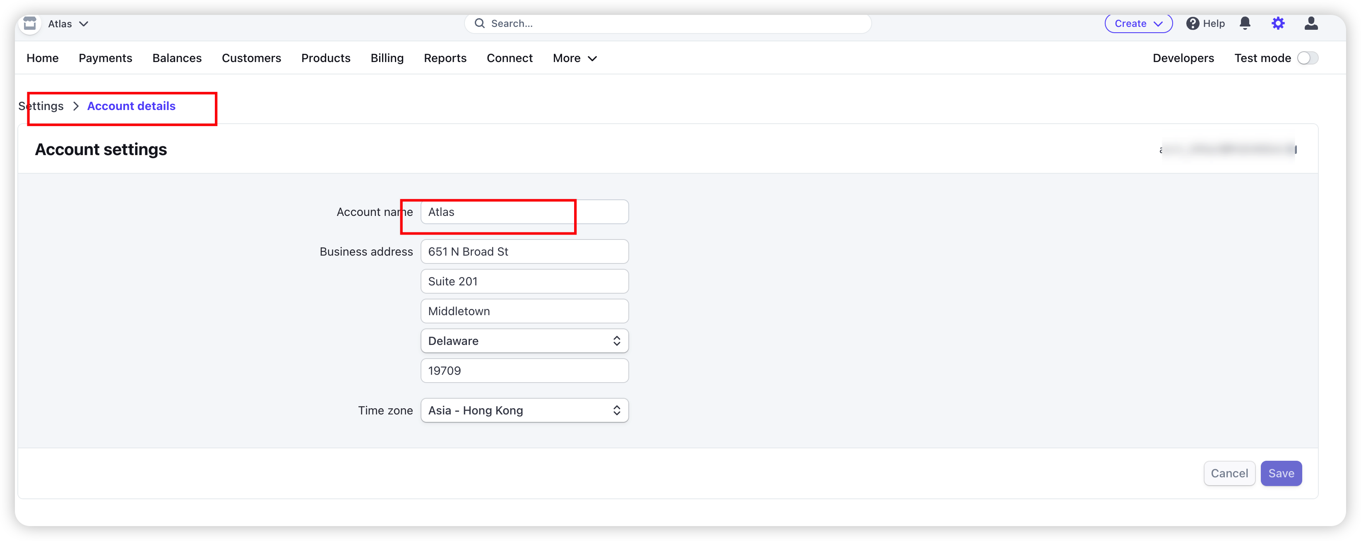The height and width of the screenshot is (541, 1361).
Task: Open the Delaware state dropdown
Action: coord(524,341)
